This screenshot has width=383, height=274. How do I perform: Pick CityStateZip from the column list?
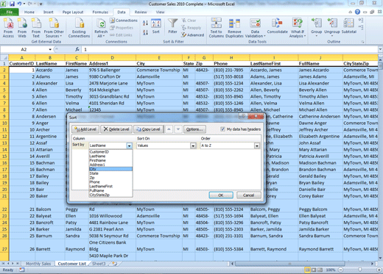pyautogui.click(x=110, y=195)
